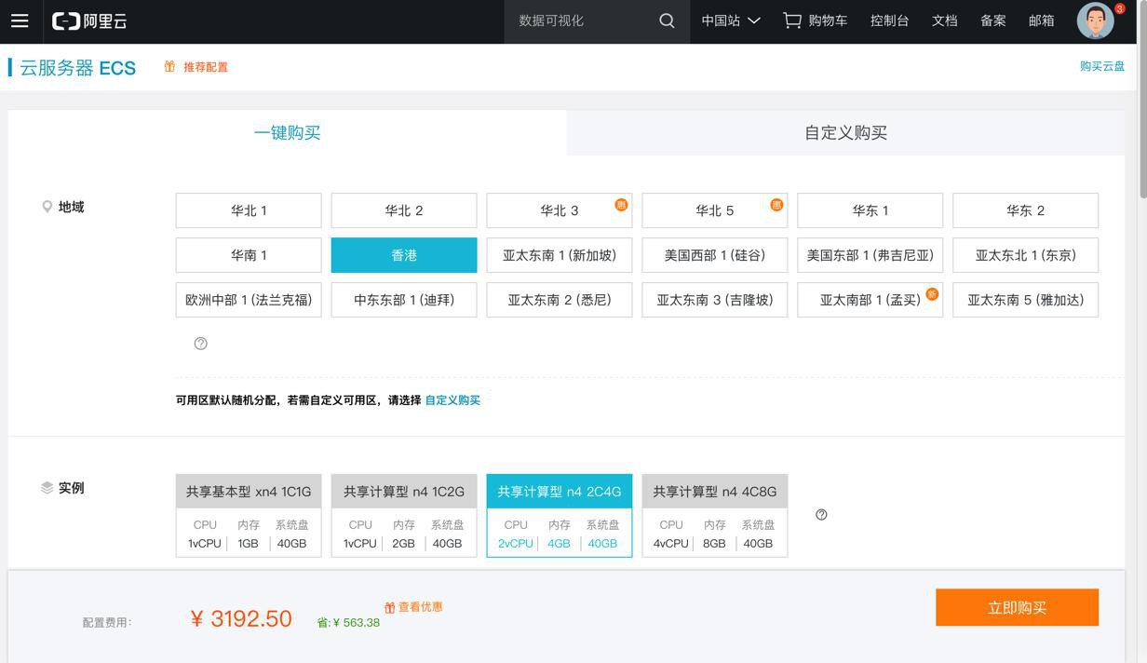Expand the 中国站 site dropdown
This screenshot has height=663, width=1147.
(731, 20)
